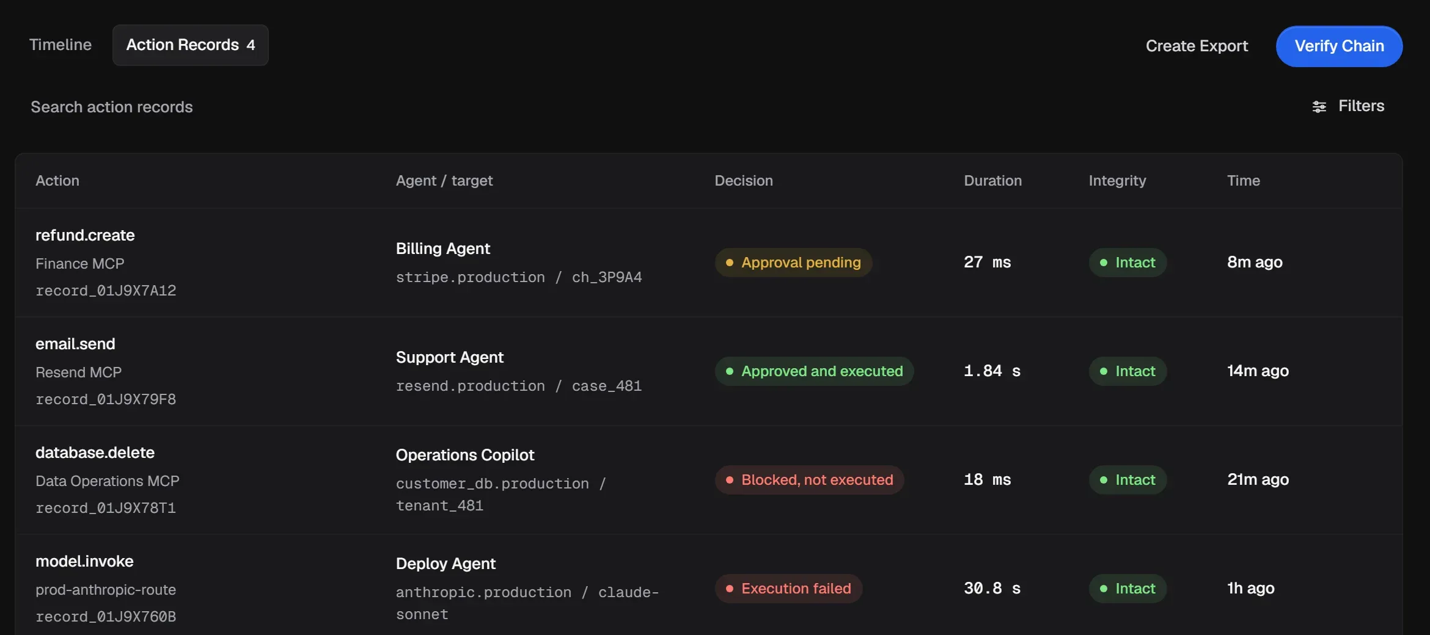Viewport: 1430px width, 635px height.
Task: Click the Intact badge in refund.create row
Action: pos(1127,263)
